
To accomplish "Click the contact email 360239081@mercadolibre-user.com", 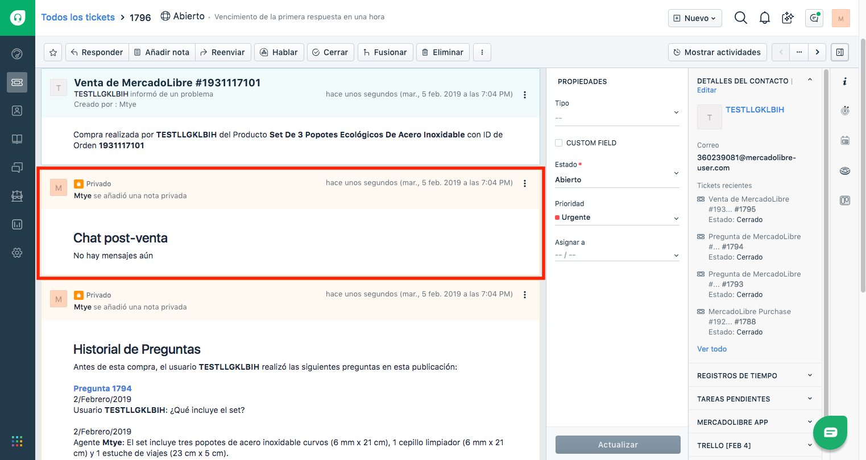I will coord(746,162).
